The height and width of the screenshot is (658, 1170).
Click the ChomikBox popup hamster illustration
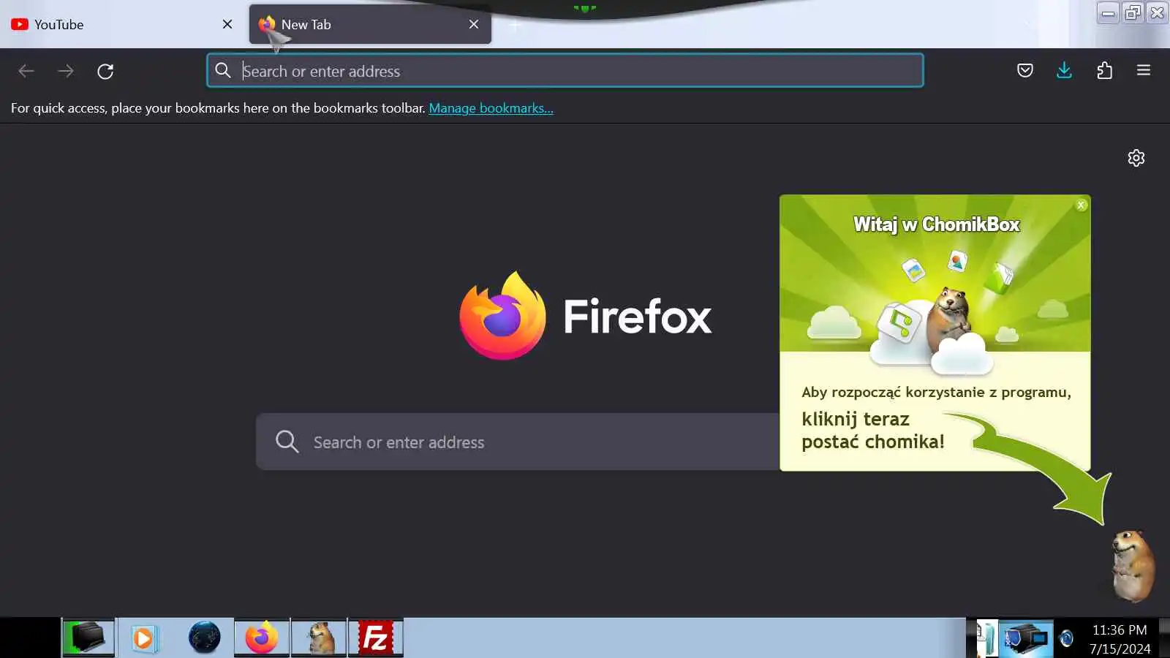949,322
